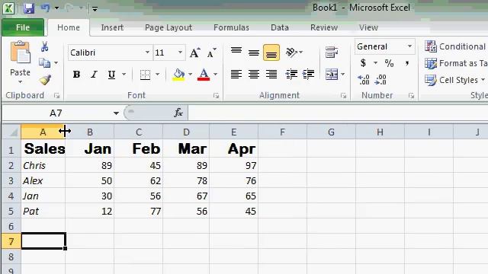Select column F header
Screen dimensions: 488x274
coord(282,132)
